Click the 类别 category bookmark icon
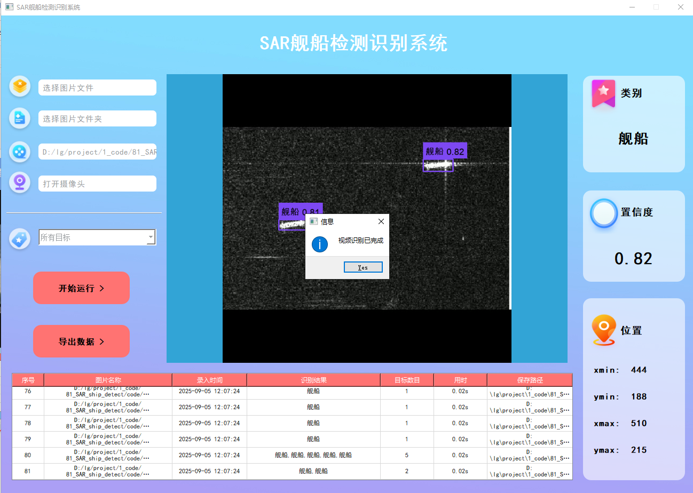The height and width of the screenshot is (493, 693). click(x=603, y=93)
